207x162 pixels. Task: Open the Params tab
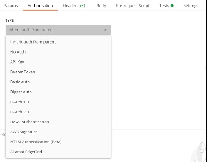(11, 6)
